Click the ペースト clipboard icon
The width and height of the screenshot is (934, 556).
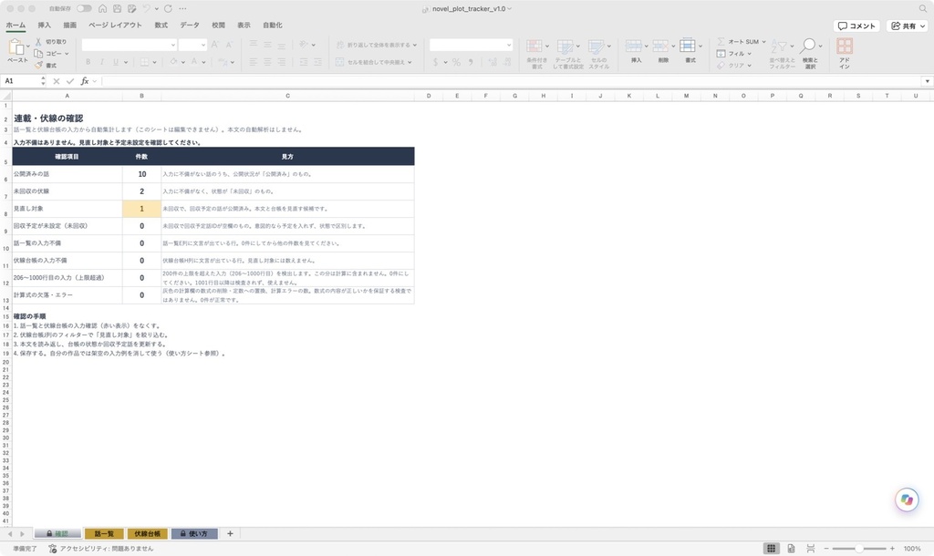pyautogui.click(x=16, y=47)
